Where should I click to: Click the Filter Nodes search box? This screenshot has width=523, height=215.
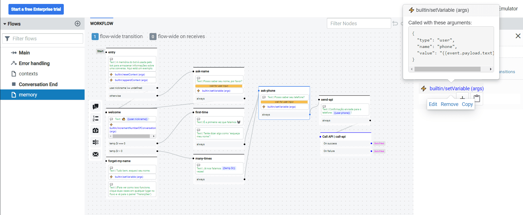click(359, 23)
